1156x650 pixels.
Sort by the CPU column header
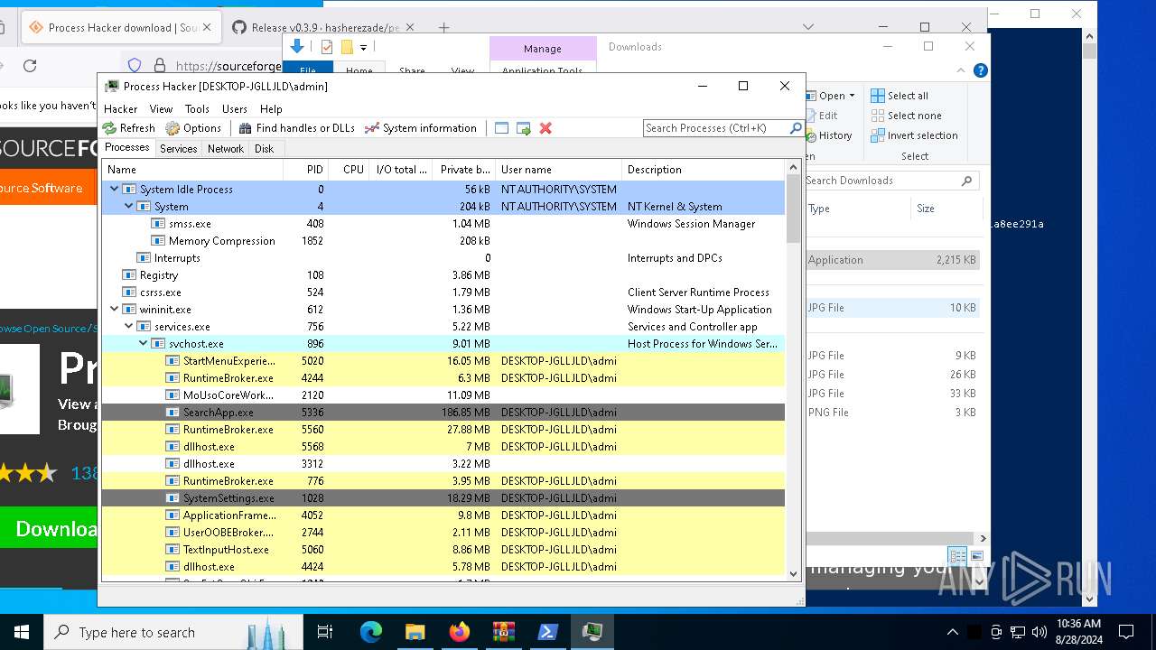(349, 170)
